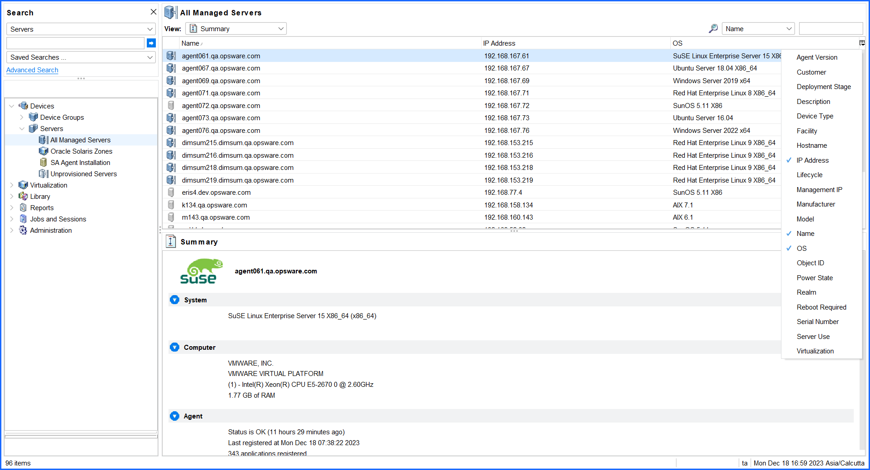
Task: Open the column chooser icon in the table header
Action: point(862,43)
